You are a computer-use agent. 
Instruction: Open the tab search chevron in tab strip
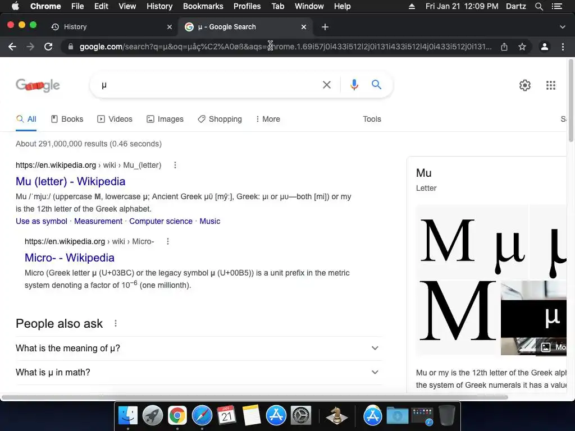click(x=563, y=27)
